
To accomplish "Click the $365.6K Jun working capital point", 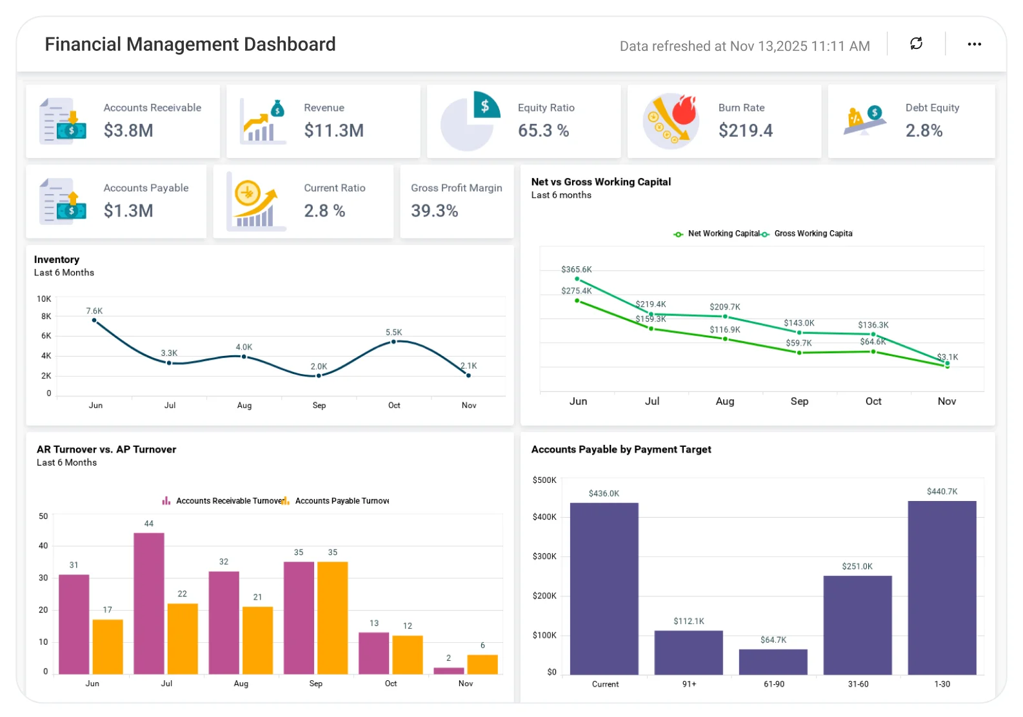I will coord(577,279).
